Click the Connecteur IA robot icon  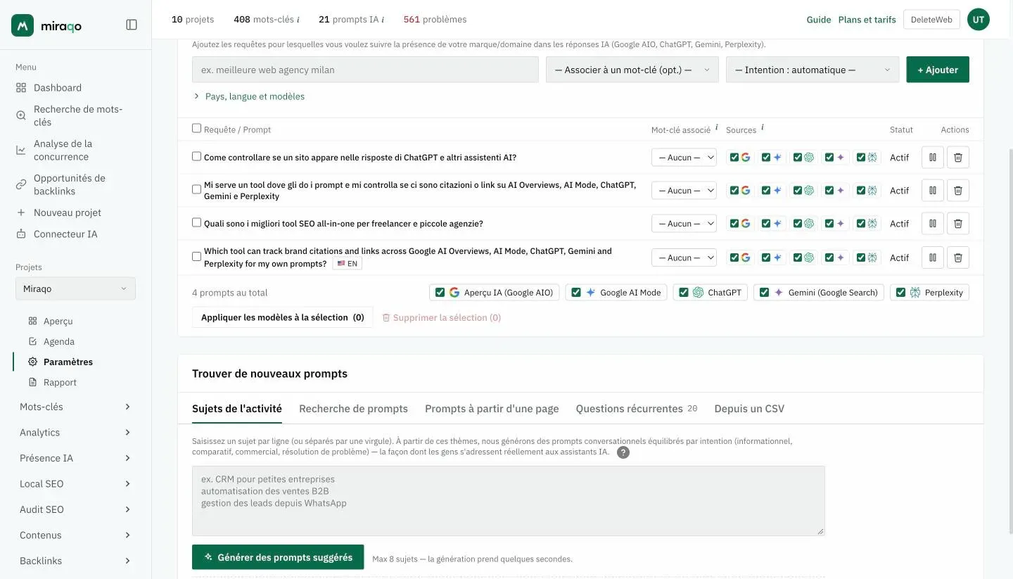(21, 234)
